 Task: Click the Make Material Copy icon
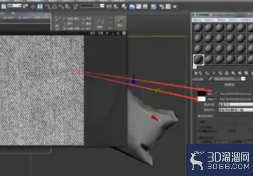[x=220, y=73]
